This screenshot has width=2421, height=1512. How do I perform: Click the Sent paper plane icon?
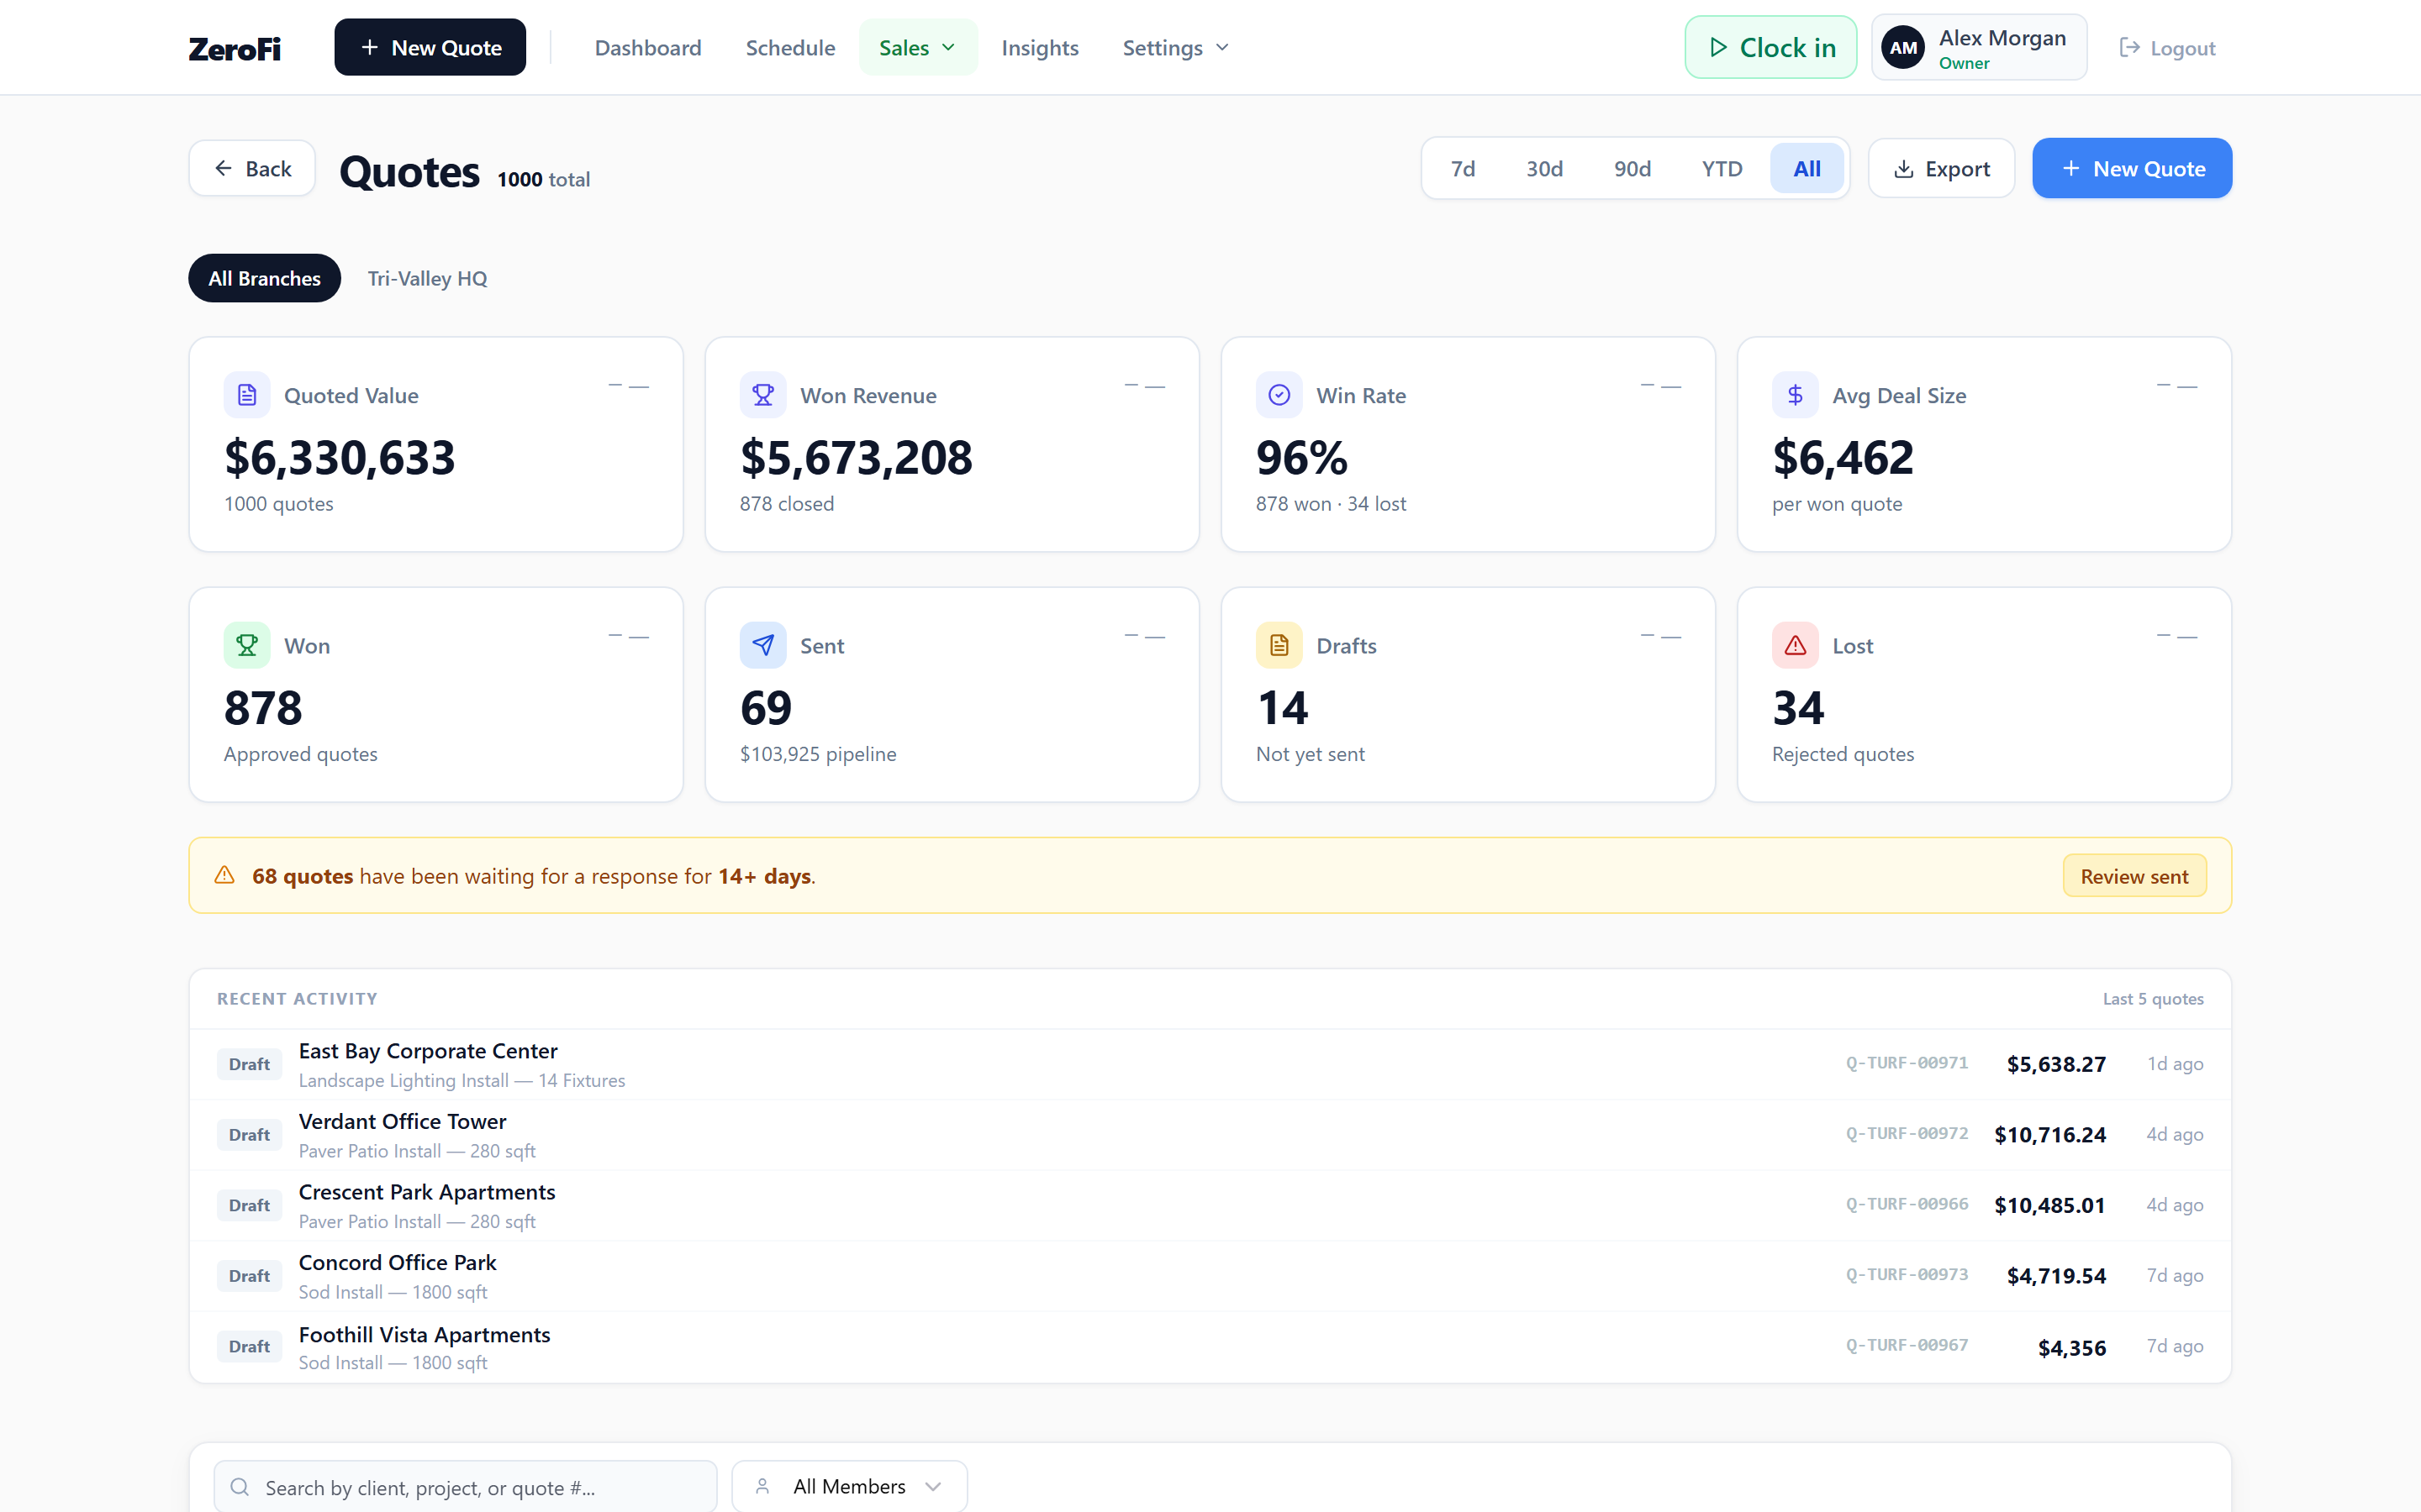[x=763, y=645]
